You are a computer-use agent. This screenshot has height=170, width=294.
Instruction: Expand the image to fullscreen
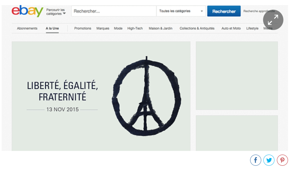(273, 20)
